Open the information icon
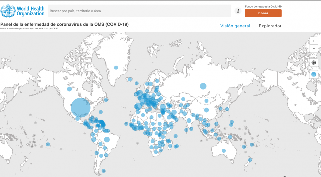Image resolution: width=321 pixels, height=177 pixels. click(238, 11)
